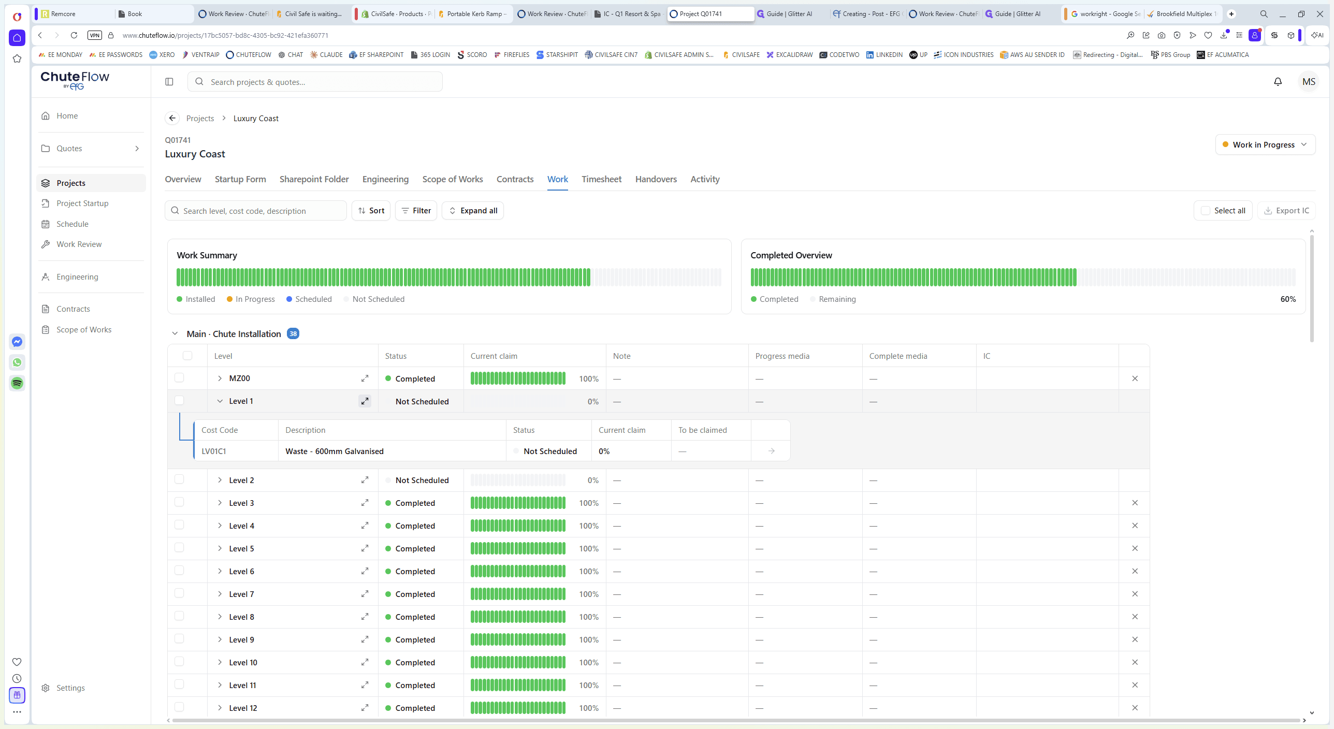Reload the page with browser refresh icon

74,35
